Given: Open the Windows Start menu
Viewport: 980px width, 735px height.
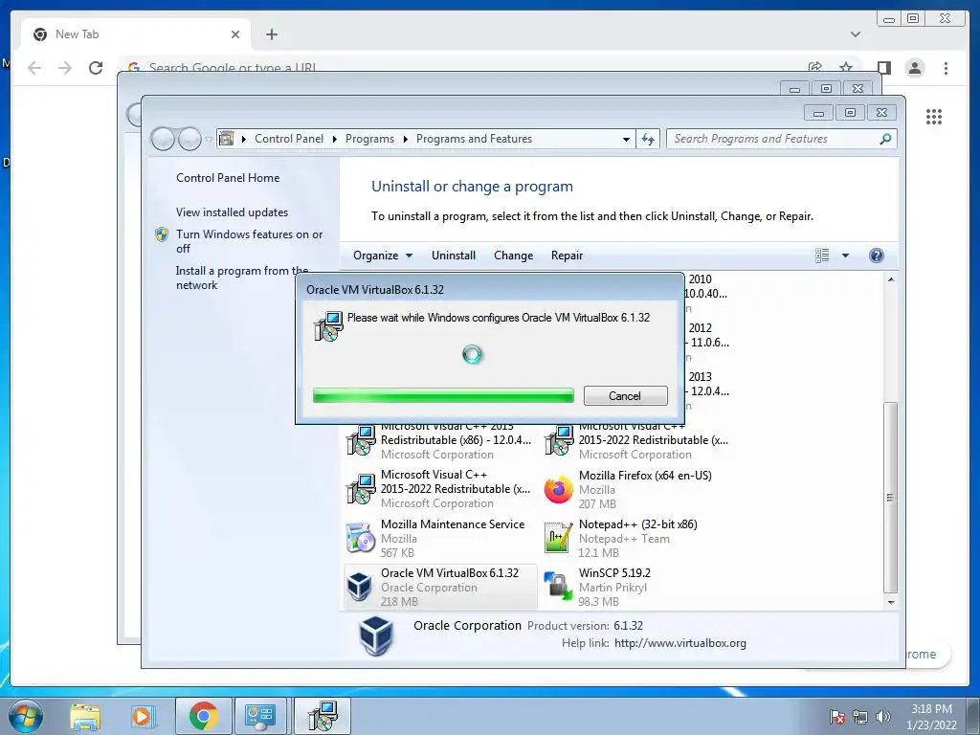Looking at the screenshot, I should [26, 716].
